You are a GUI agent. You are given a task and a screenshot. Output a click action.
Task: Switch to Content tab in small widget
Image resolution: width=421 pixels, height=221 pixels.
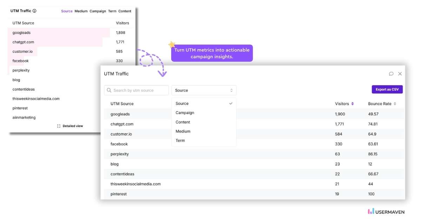click(125, 11)
